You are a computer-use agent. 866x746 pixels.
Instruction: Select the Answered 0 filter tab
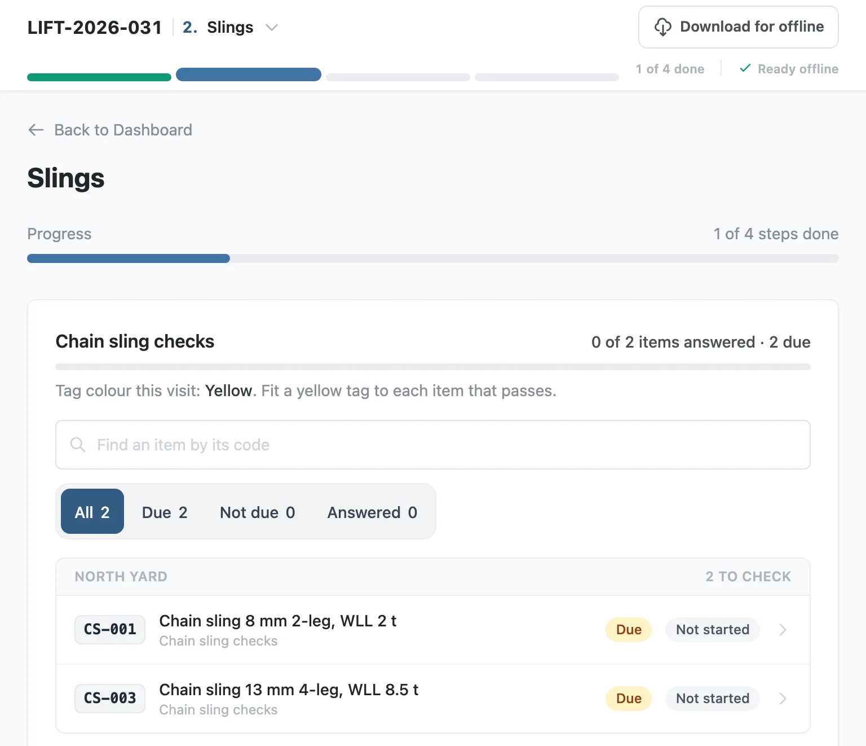(x=372, y=512)
